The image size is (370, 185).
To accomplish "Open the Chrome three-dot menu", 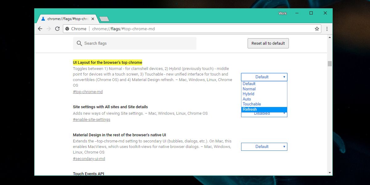I will point(327,29).
